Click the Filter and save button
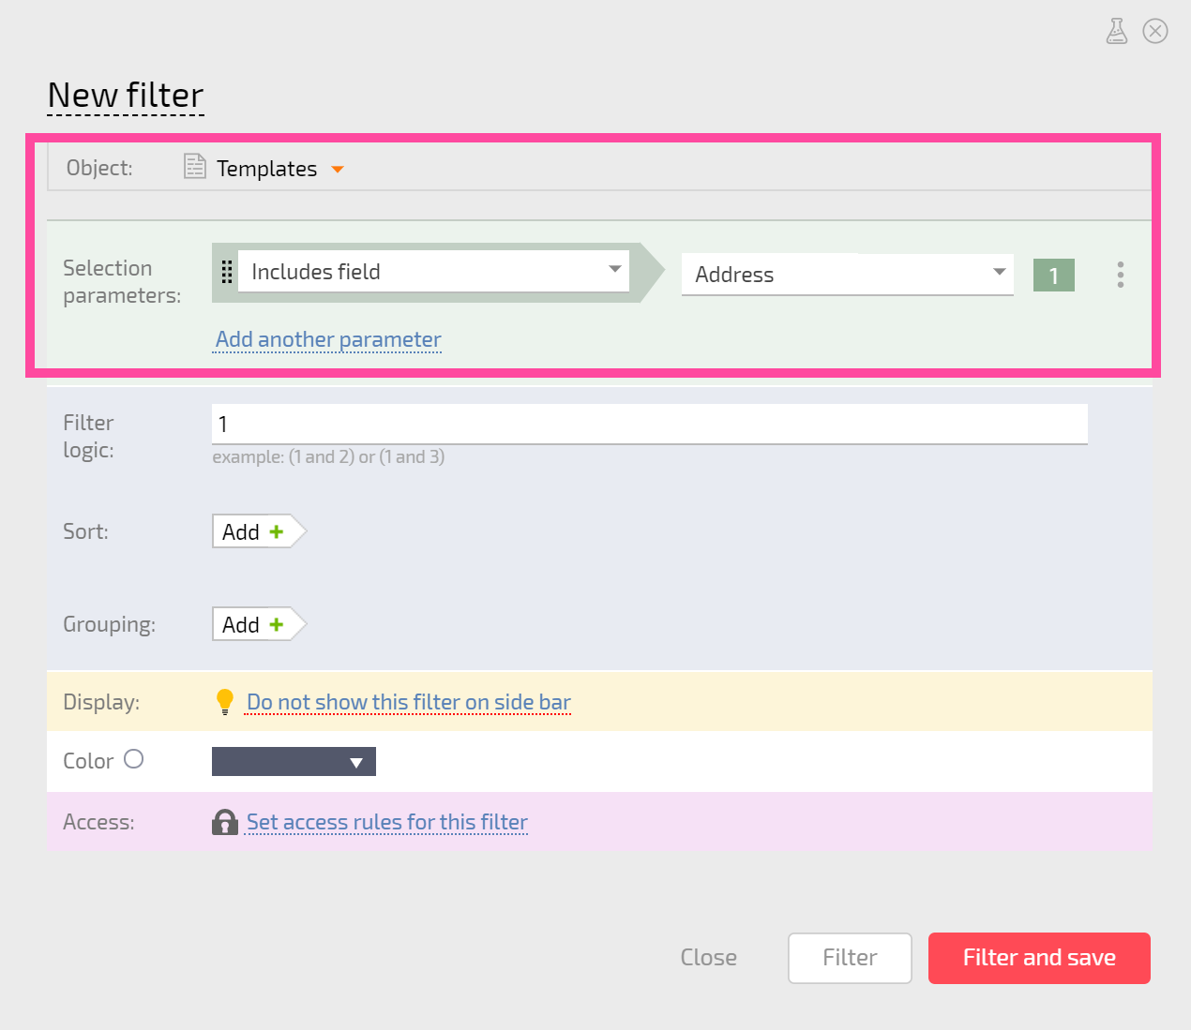Viewport: 1191px width, 1030px height. pos(1039,958)
